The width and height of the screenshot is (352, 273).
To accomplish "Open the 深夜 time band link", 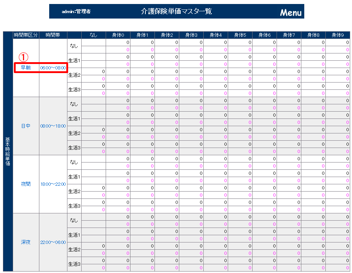I will pyautogui.click(x=26, y=242).
